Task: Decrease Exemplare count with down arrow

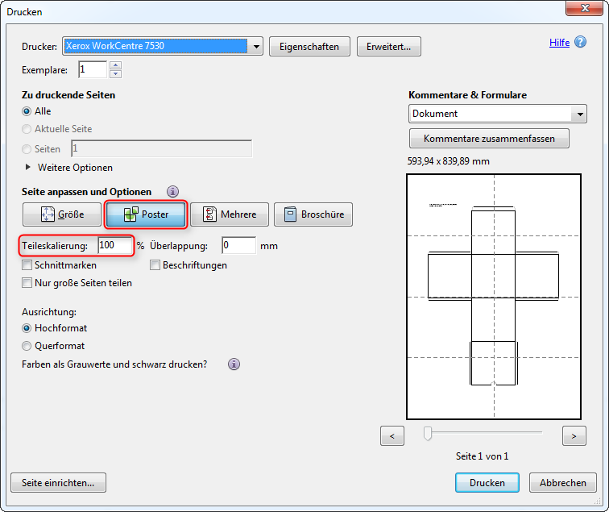Action: click(x=115, y=74)
